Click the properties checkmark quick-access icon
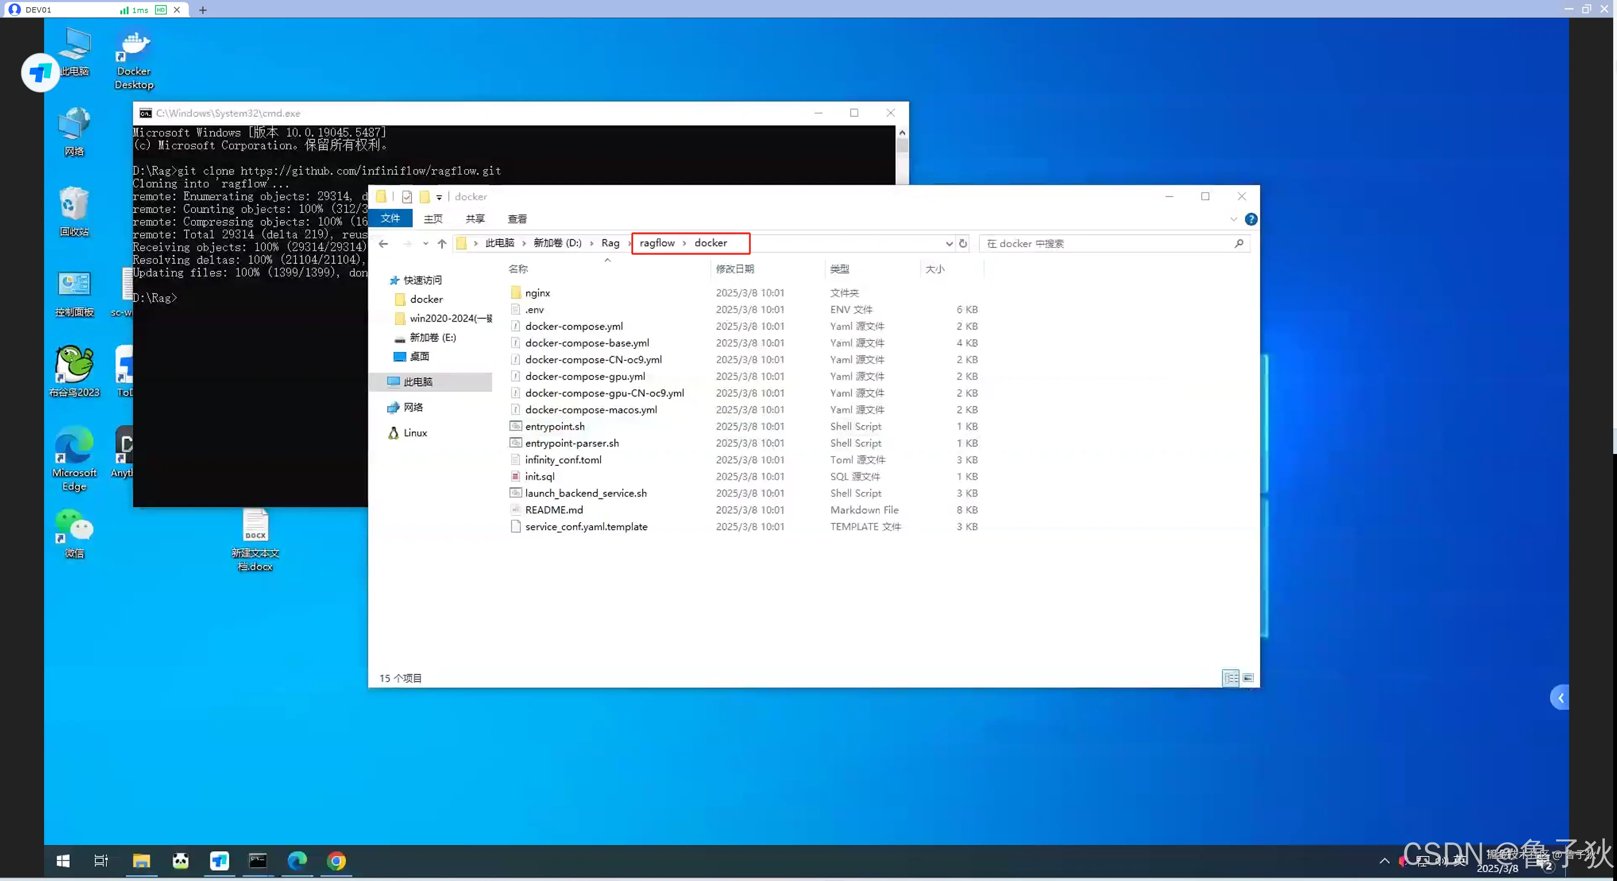This screenshot has width=1617, height=881. (407, 197)
